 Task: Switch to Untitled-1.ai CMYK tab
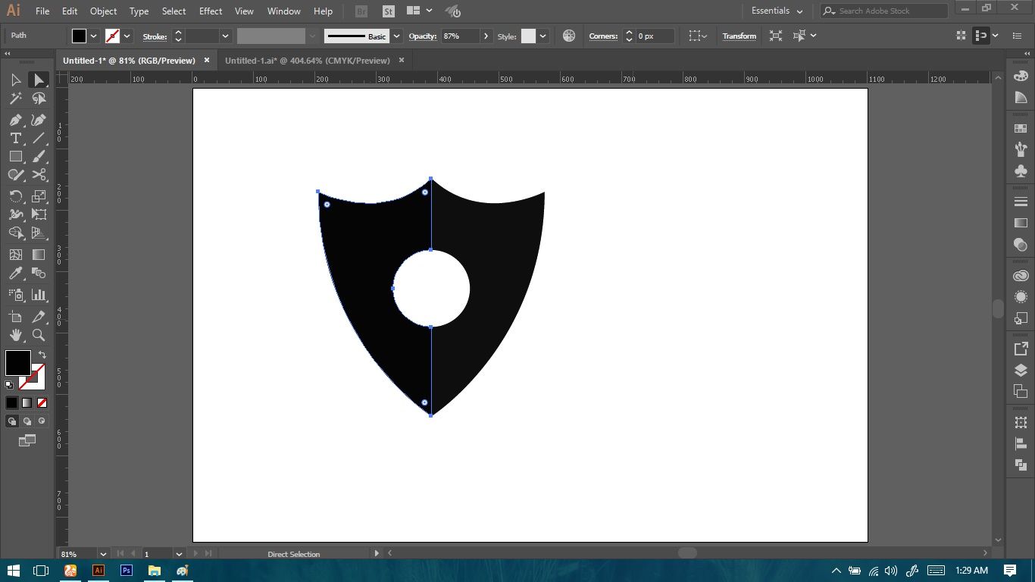click(x=308, y=61)
